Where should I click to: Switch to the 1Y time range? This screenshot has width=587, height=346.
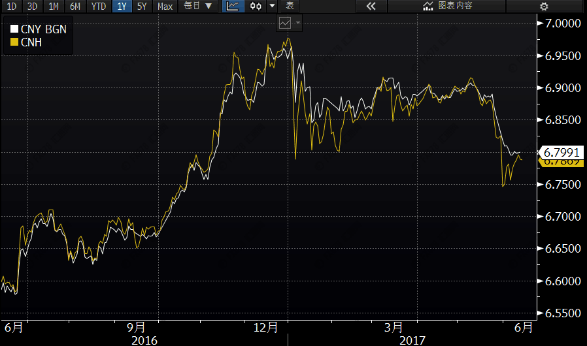(x=121, y=7)
